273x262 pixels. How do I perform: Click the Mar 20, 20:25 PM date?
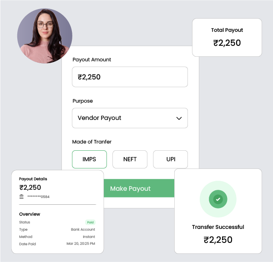click(81, 244)
